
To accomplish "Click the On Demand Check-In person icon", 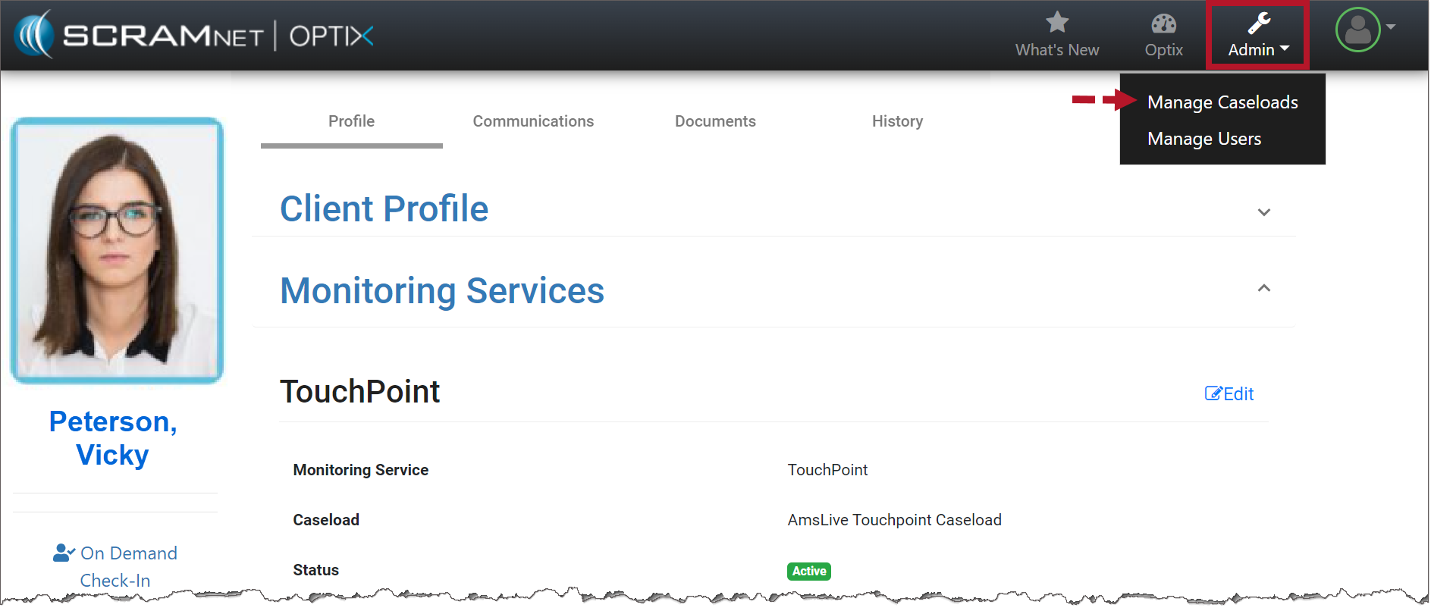I will coord(64,553).
